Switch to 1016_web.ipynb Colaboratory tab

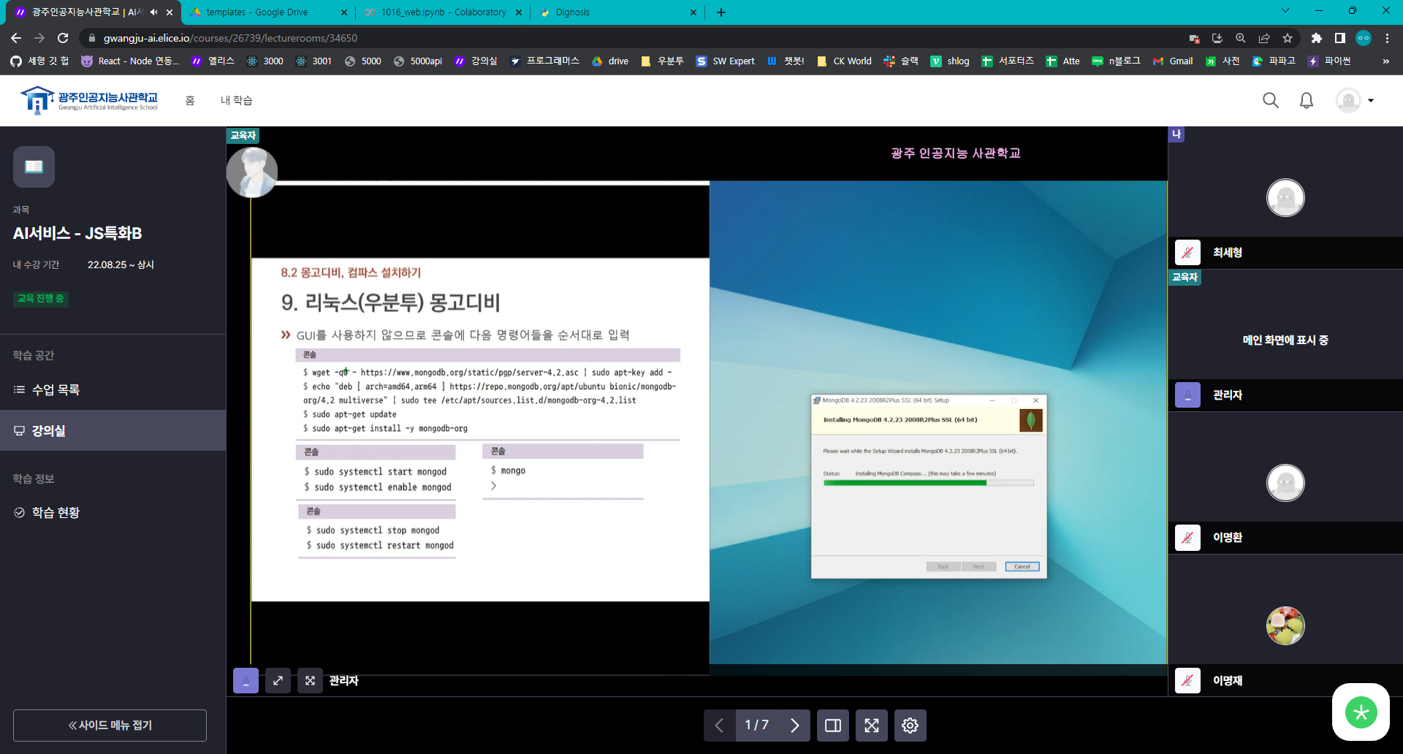coord(443,12)
